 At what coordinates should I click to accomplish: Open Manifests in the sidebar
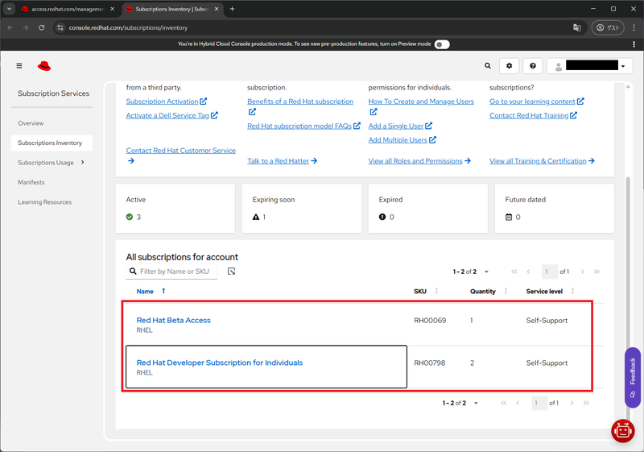pos(31,182)
